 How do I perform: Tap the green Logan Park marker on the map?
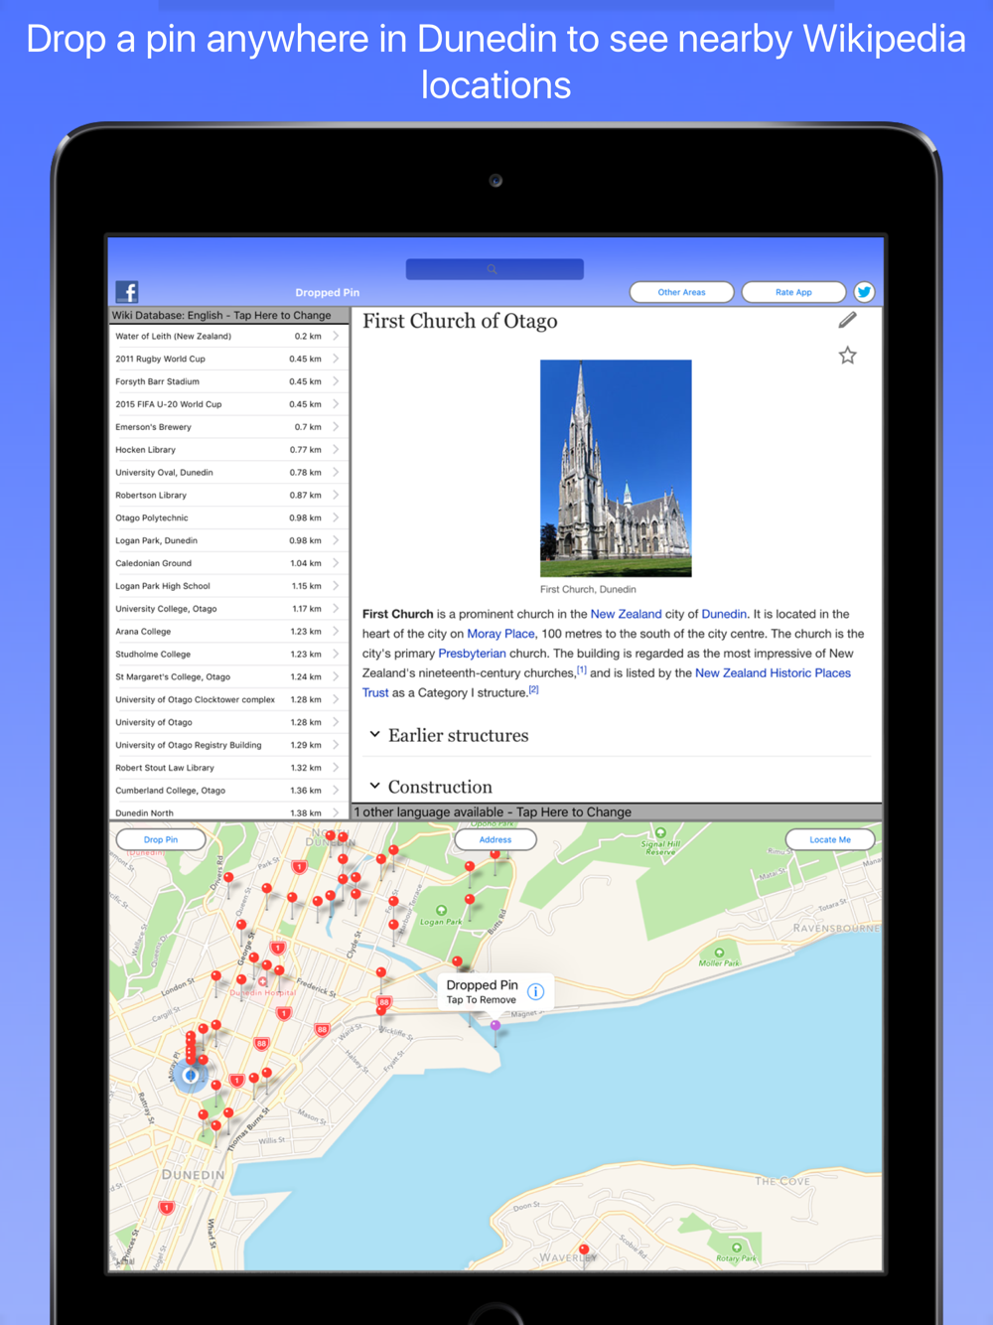[x=441, y=910]
